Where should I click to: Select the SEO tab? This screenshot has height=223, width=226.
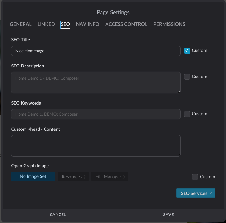pos(65,25)
